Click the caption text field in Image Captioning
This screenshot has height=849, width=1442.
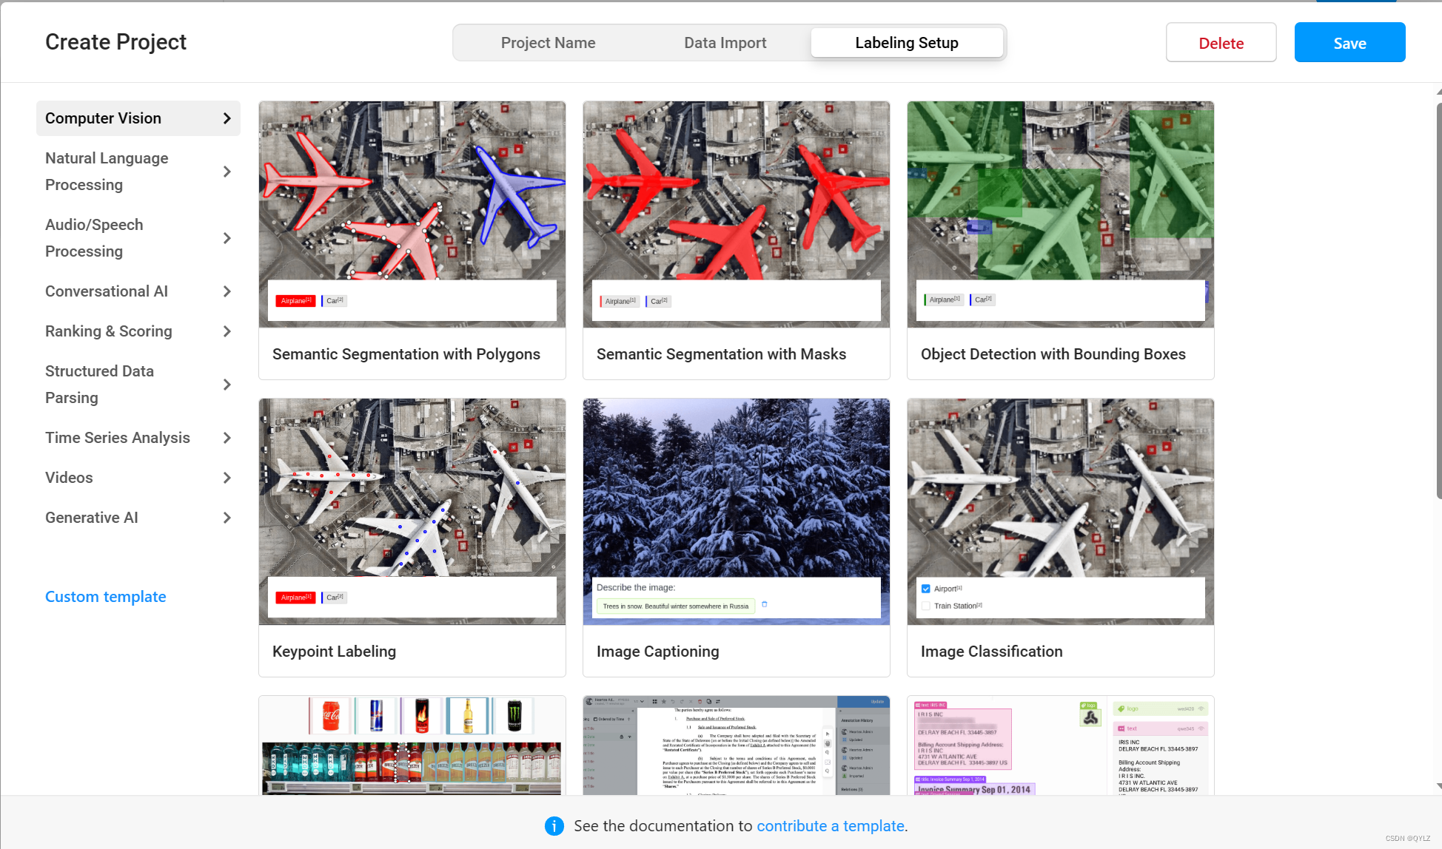pos(676,606)
